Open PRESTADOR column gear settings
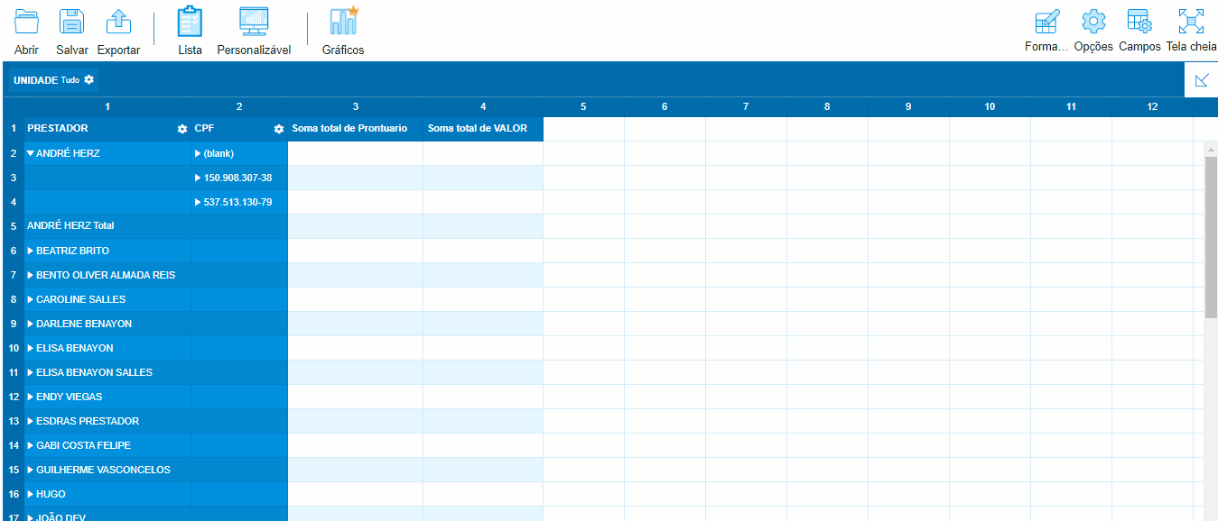This screenshot has height=521, width=1218. point(182,130)
